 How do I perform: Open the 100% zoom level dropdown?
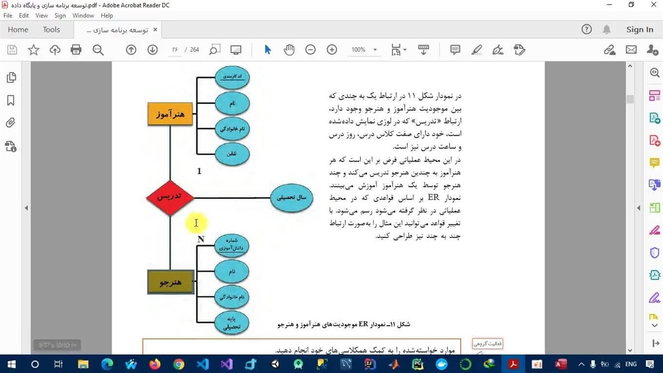pyautogui.click(x=374, y=50)
